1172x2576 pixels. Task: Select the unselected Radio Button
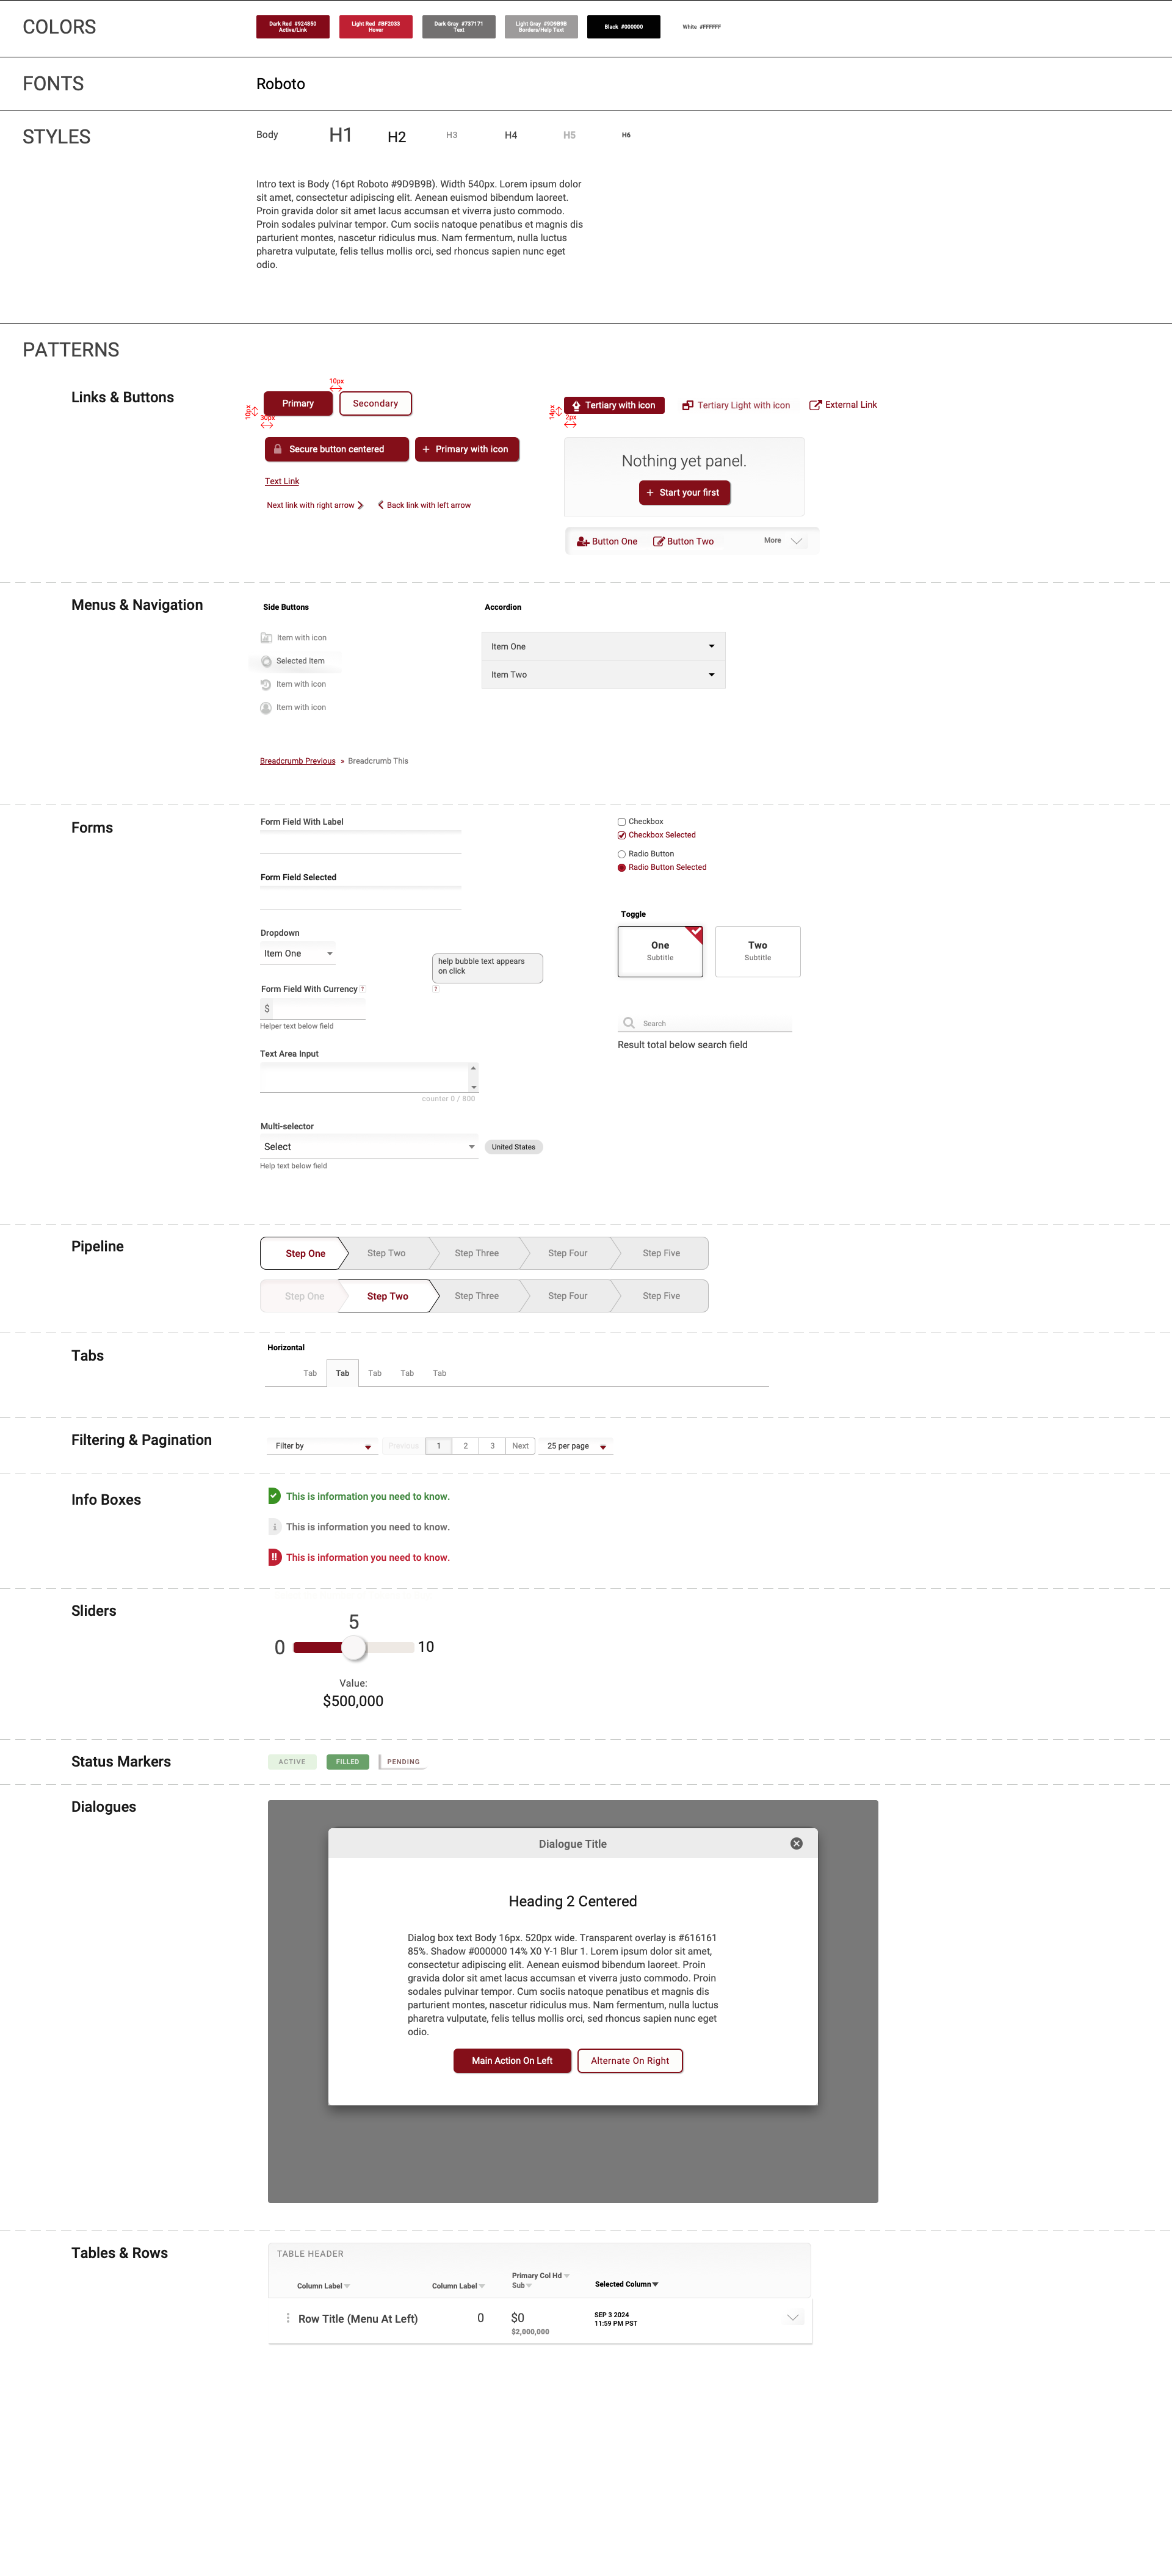[x=621, y=854]
